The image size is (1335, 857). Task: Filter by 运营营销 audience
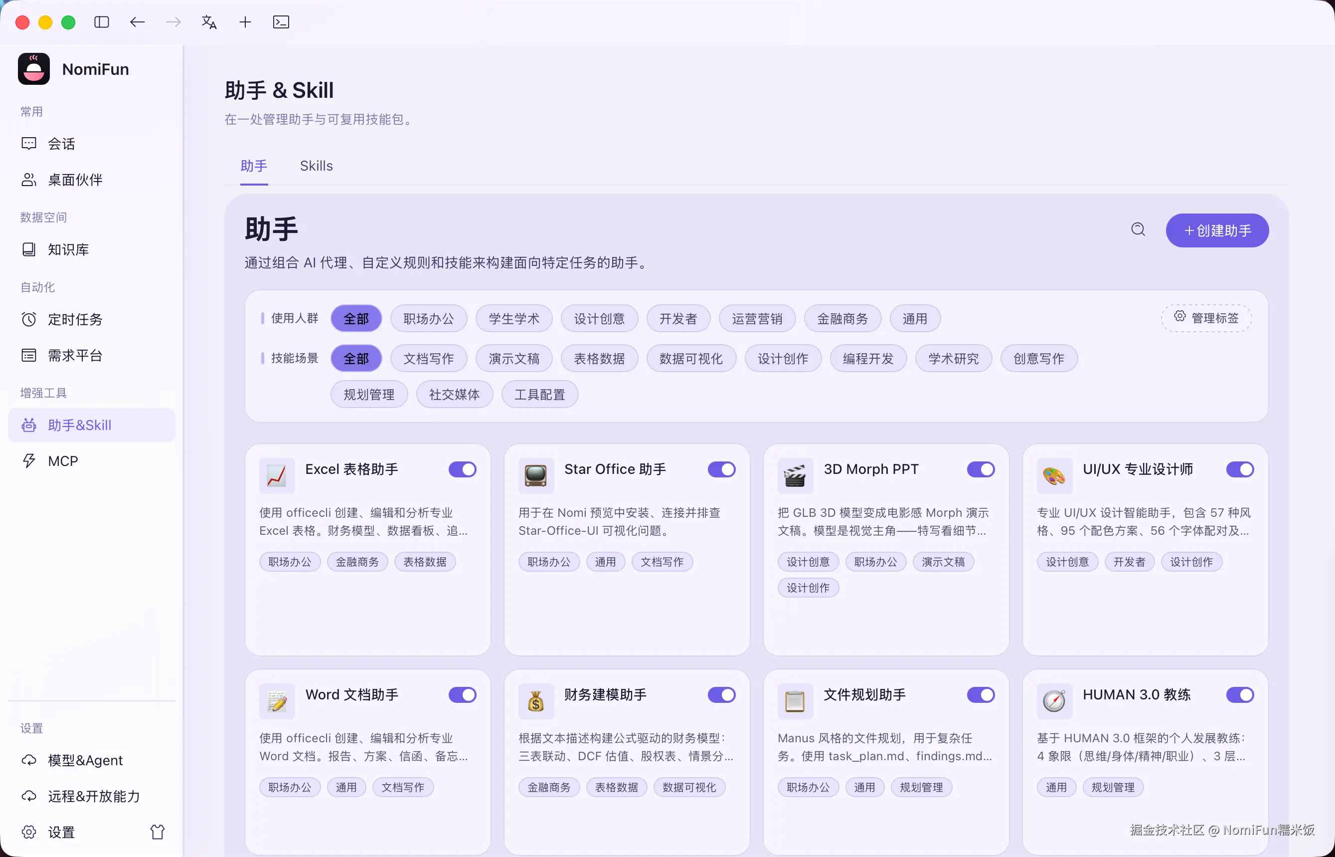coord(757,319)
